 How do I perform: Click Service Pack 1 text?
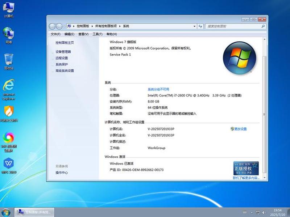[120, 55]
